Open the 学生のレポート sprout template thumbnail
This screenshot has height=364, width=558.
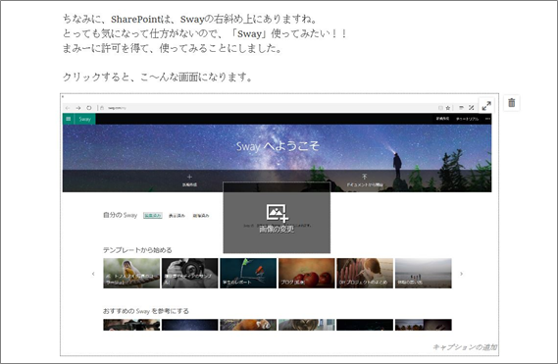(248, 273)
